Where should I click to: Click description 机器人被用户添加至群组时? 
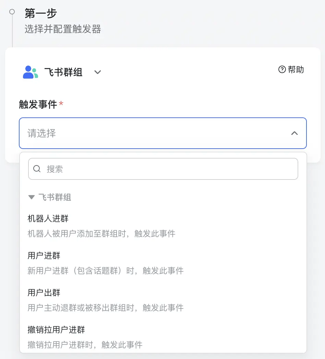[77, 234]
